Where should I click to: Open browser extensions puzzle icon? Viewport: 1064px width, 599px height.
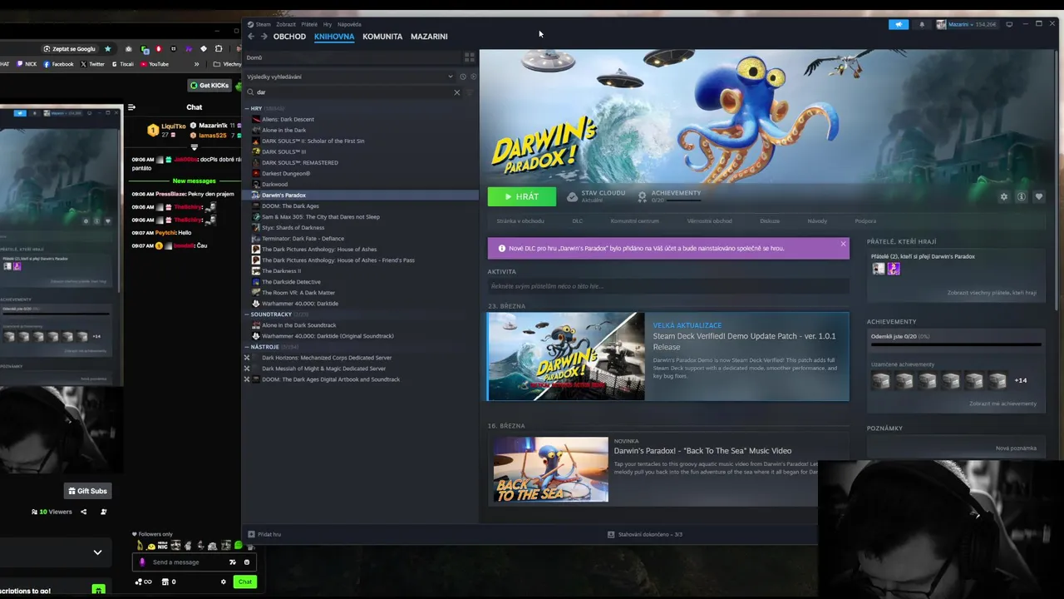219,49
